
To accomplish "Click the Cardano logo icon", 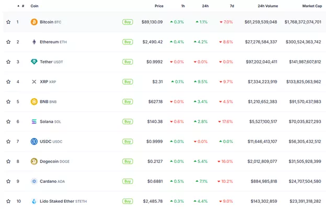I will (34, 181).
